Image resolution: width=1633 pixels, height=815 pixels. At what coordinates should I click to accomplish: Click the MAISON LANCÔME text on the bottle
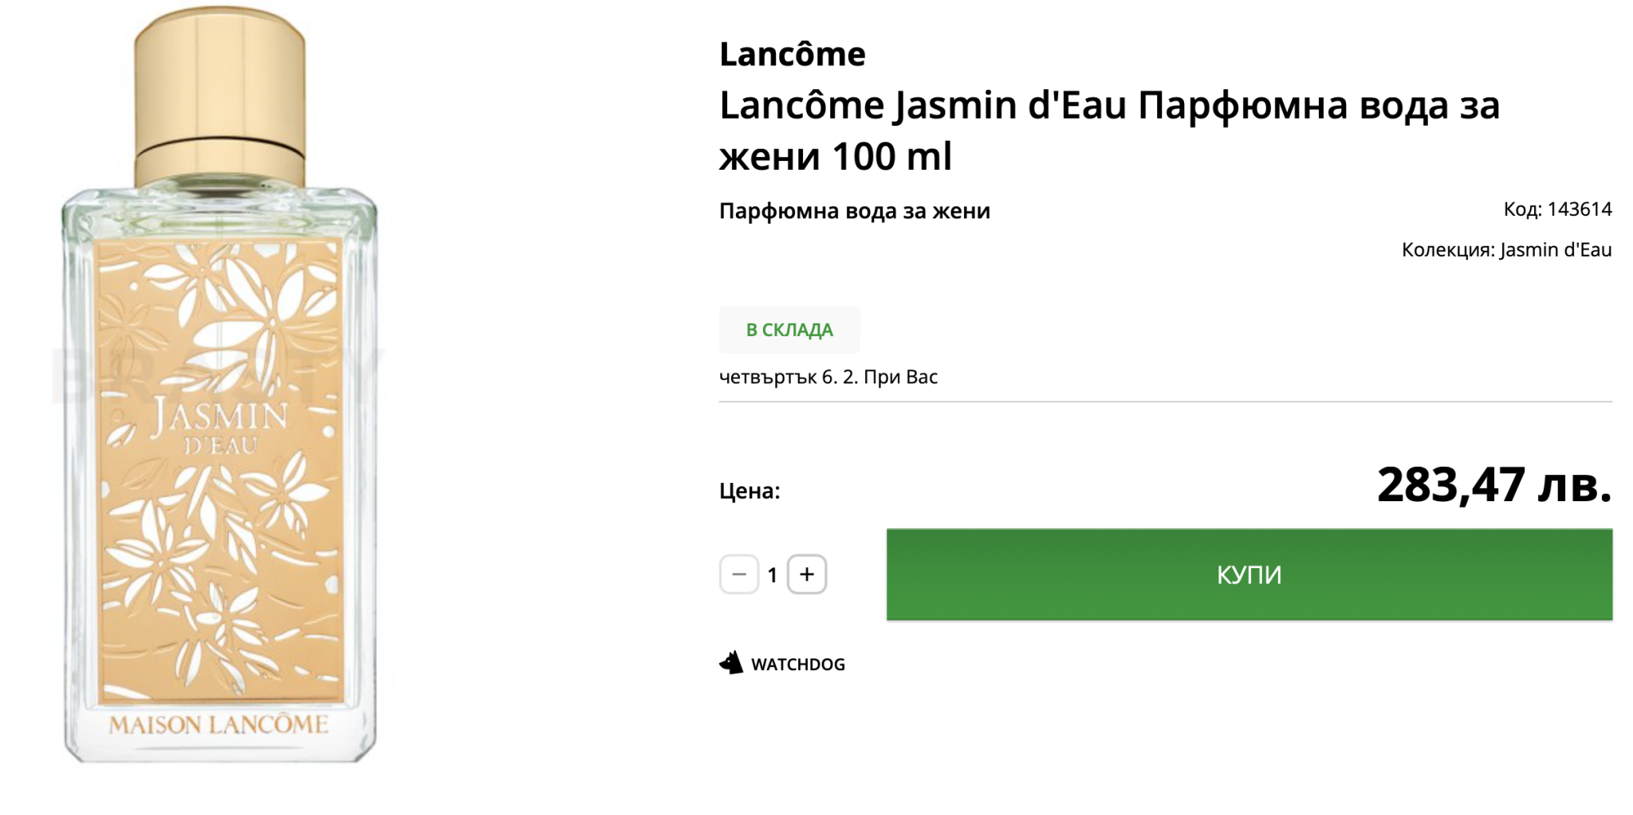point(218,725)
